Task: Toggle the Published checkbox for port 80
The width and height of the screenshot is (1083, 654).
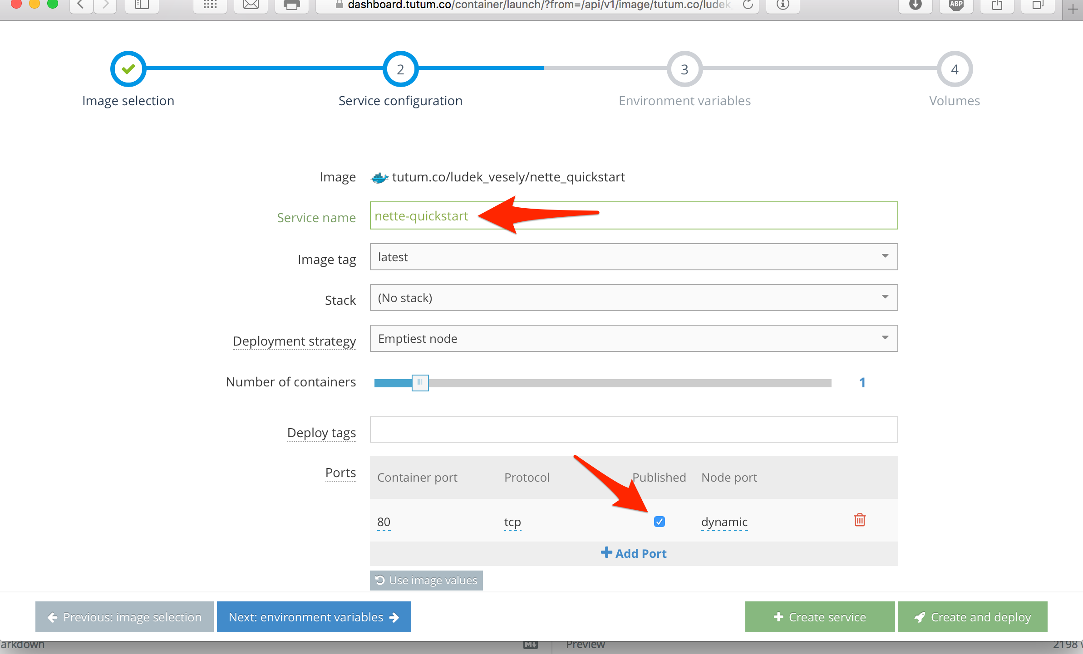Action: pos(659,520)
